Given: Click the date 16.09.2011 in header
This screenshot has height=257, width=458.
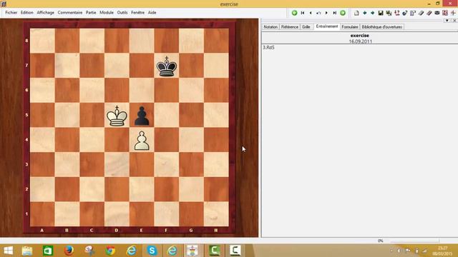Looking at the screenshot, I should click(x=361, y=41).
